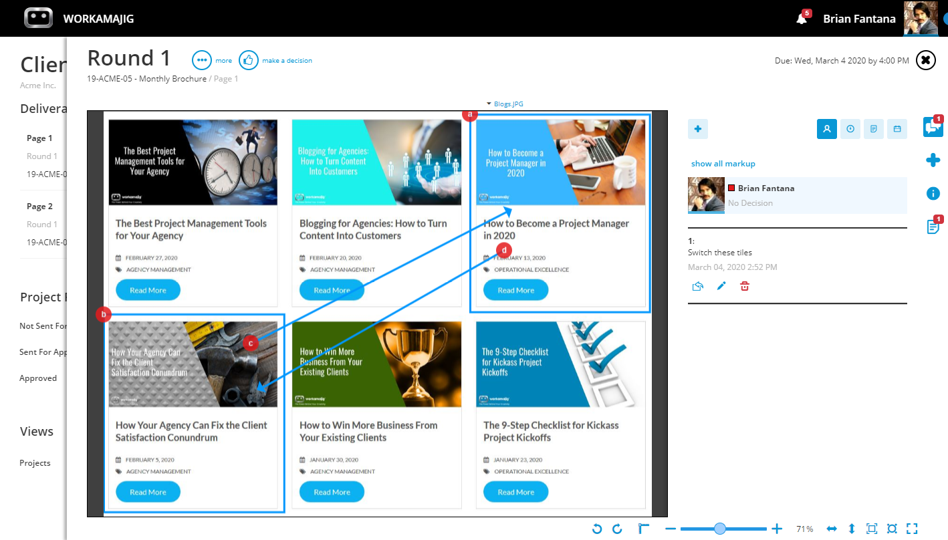Click 'make a decision' thumbs up
Viewport: 948px width, 540px height.
pos(249,60)
